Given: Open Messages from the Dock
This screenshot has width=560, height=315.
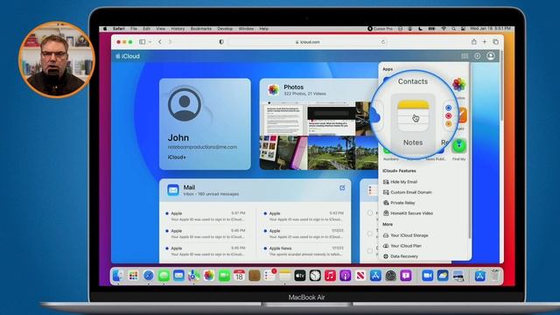Looking at the screenshot, I should click(164, 276).
